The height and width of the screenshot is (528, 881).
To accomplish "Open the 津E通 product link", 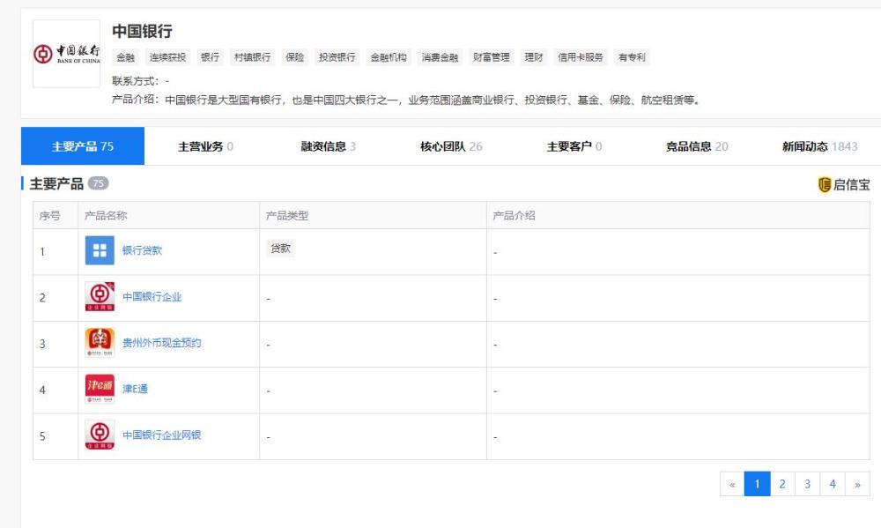I will [136, 389].
